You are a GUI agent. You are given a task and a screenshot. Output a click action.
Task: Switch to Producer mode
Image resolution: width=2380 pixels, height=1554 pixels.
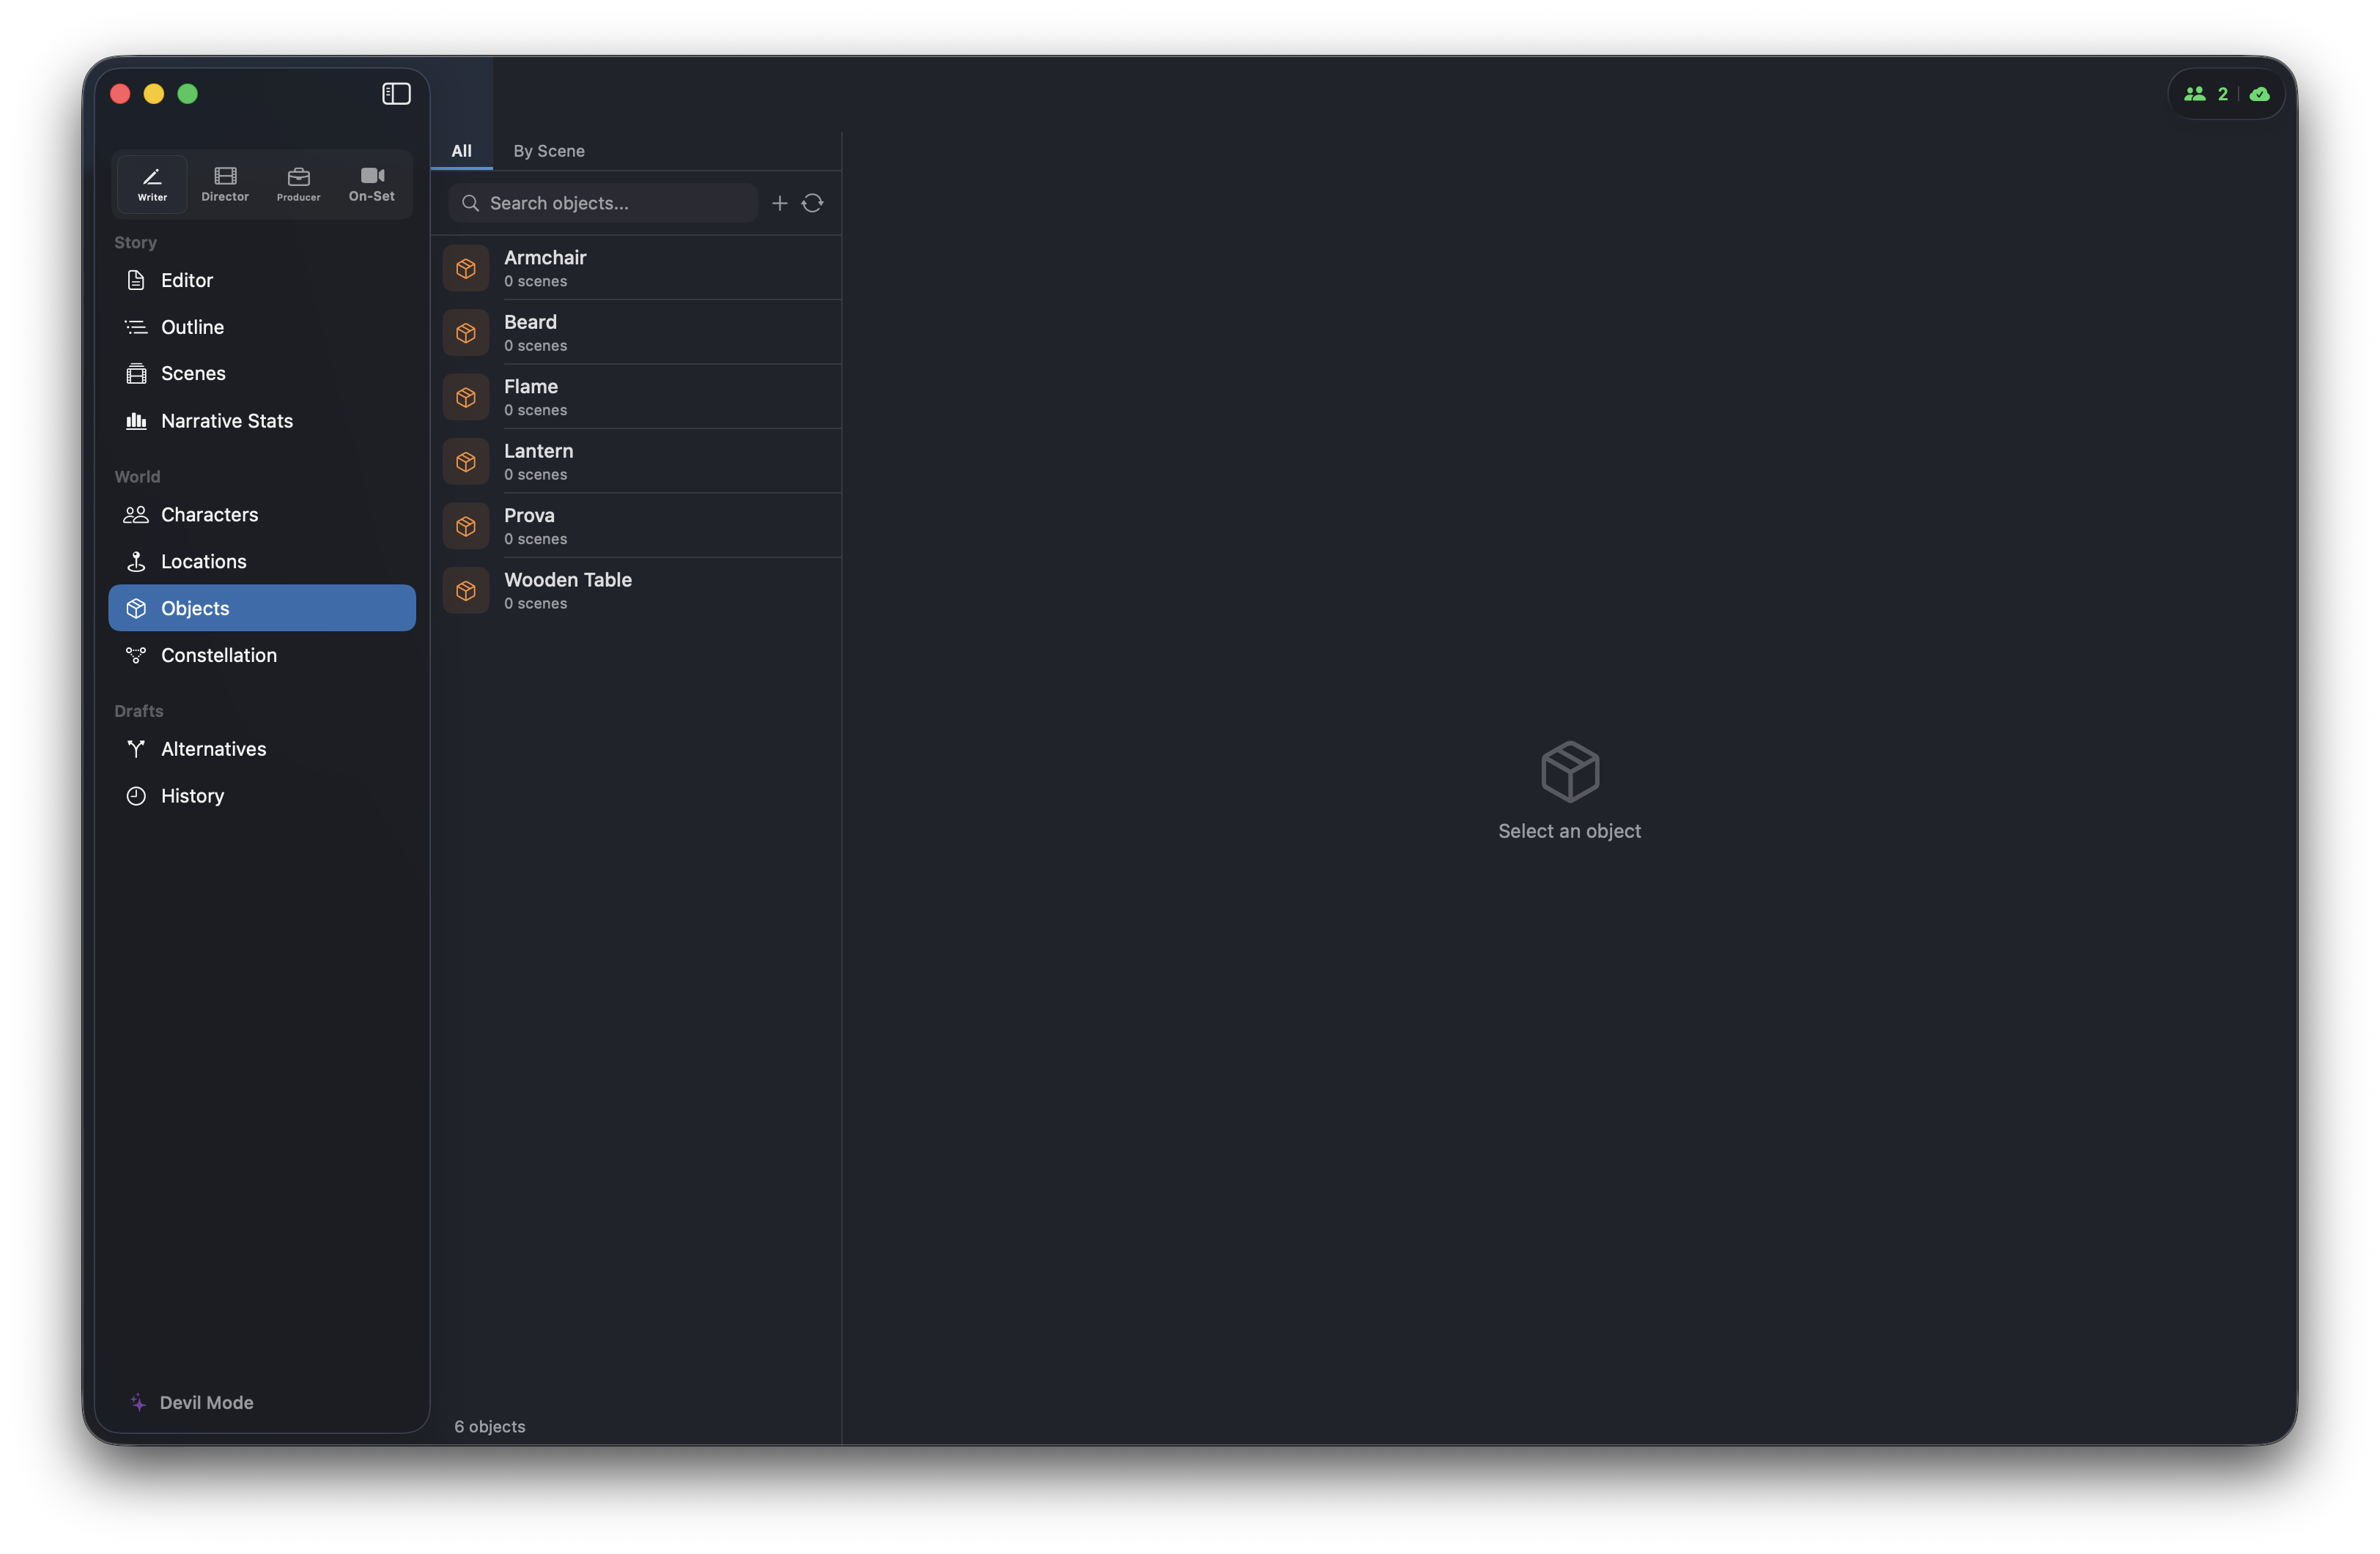pos(298,184)
